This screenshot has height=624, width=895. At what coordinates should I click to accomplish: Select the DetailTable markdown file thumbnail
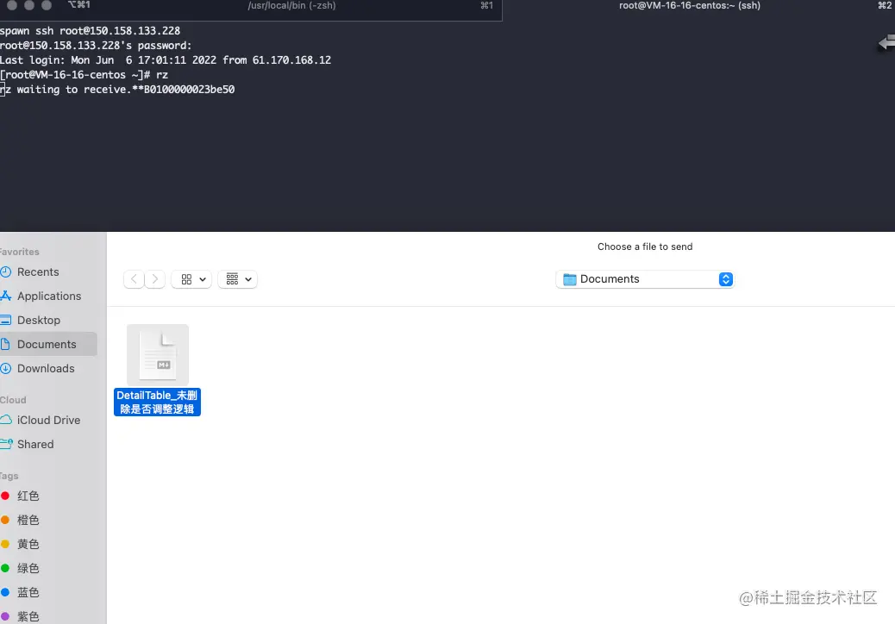tap(158, 355)
